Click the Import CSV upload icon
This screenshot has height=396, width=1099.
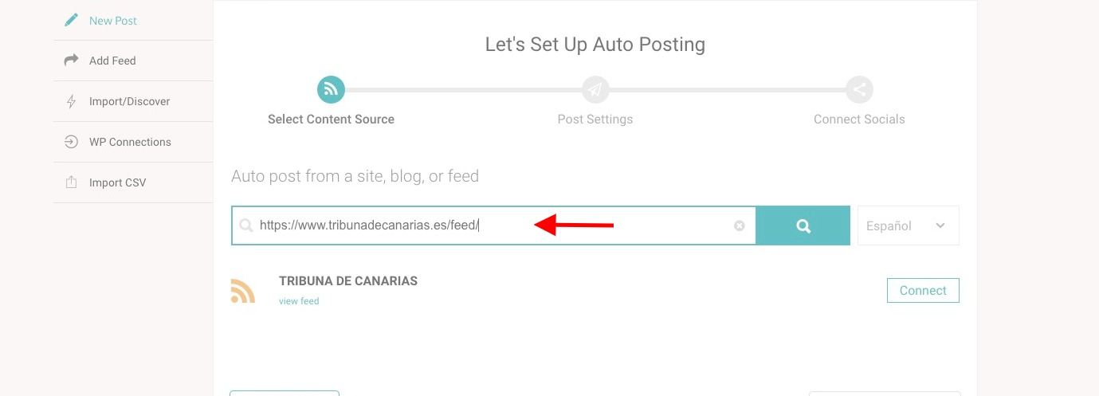[71, 182]
